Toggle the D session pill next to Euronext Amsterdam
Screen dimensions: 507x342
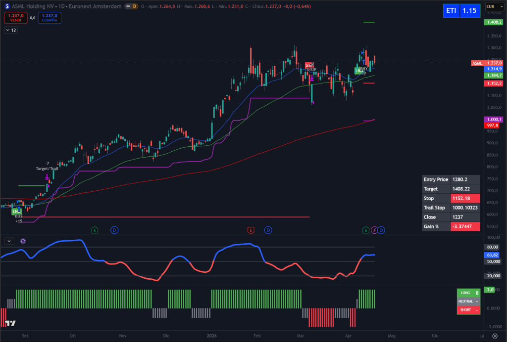[x=130, y=6]
